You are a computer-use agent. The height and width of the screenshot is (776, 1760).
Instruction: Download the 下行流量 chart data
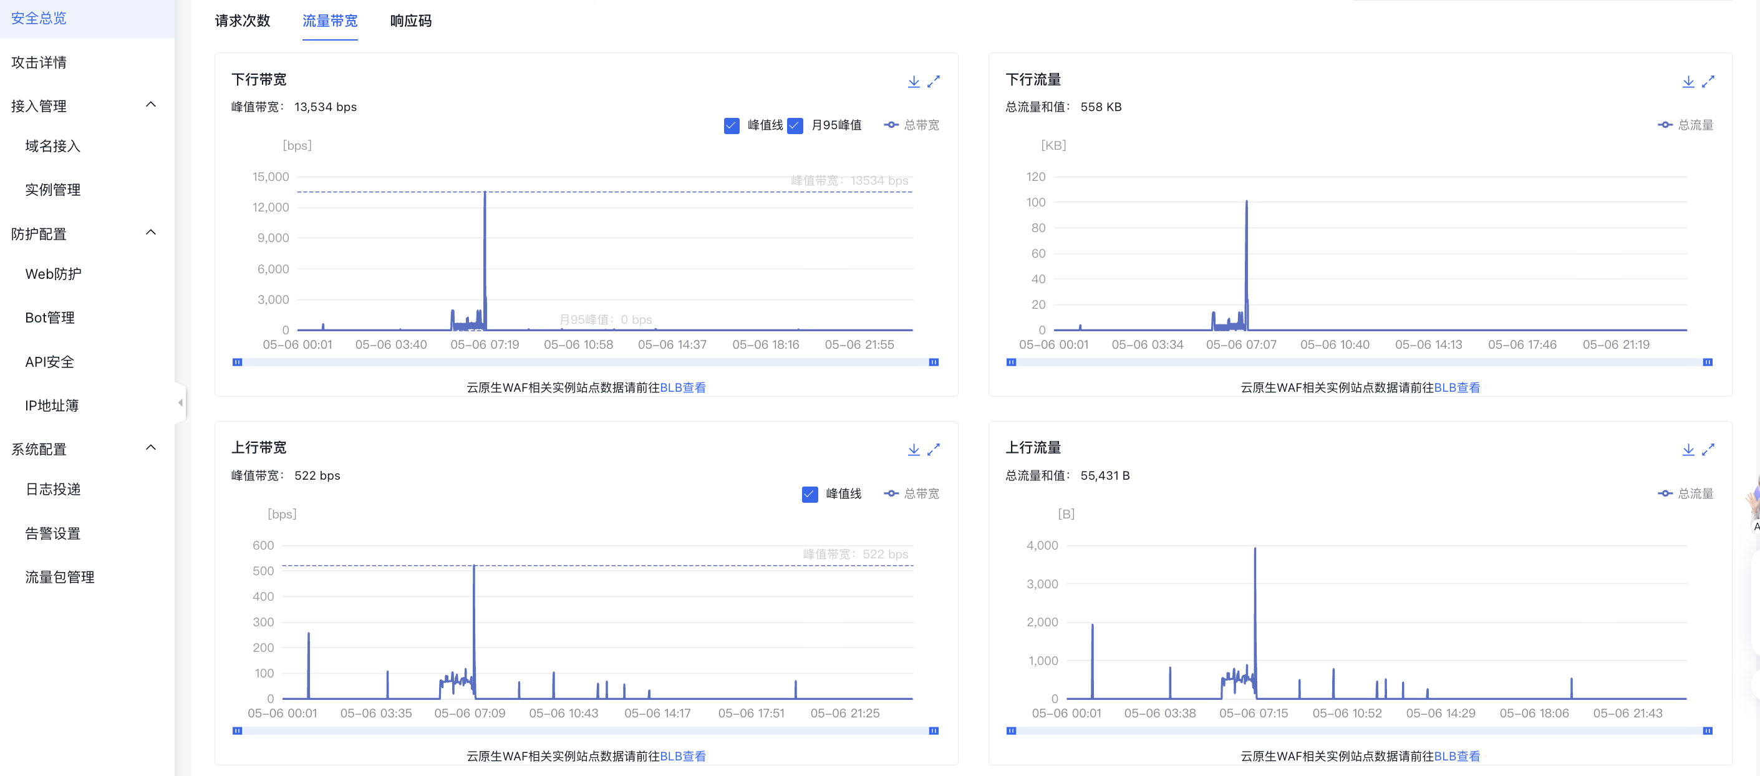tap(1688, 82)
